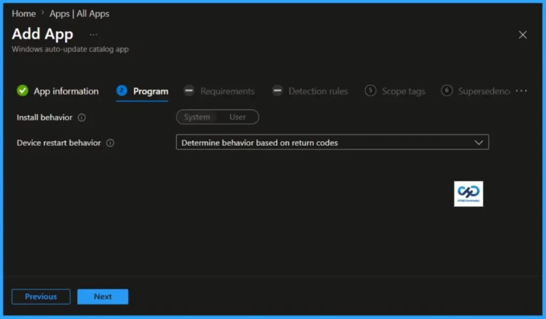Open the Detection rules tab
546x319 pixels.
pyautogui.click(x=310, y=91)
